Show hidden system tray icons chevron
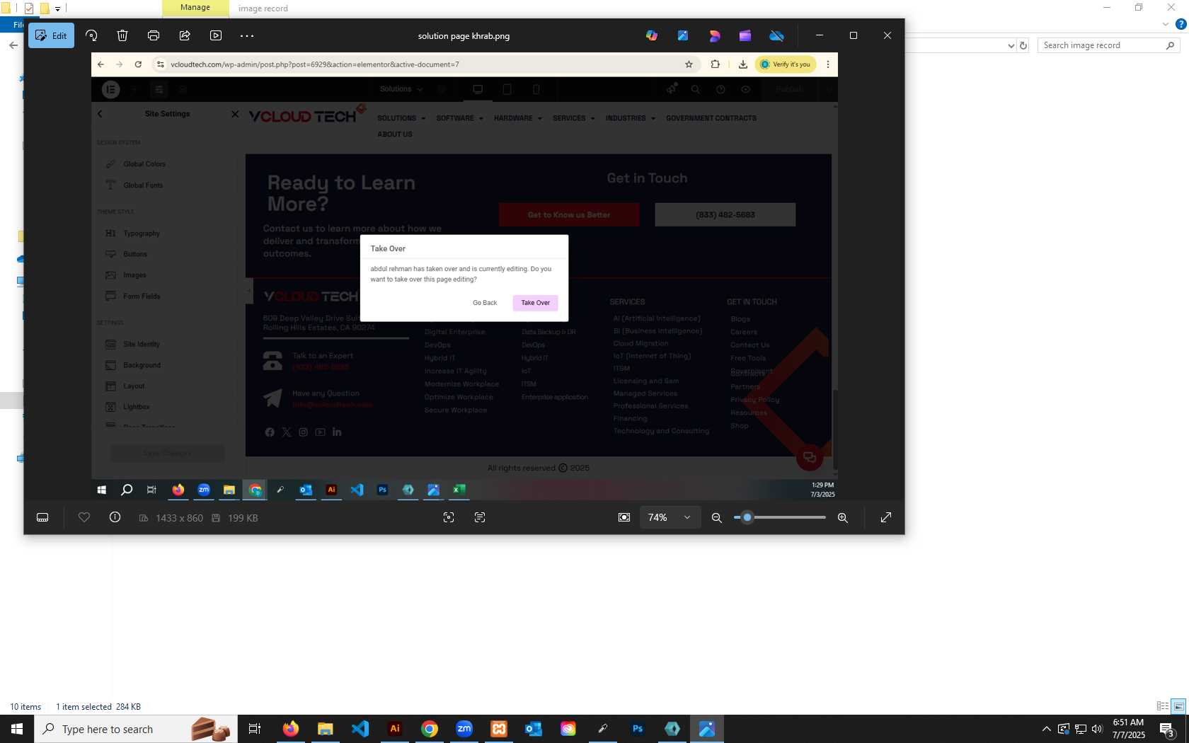Viewport: 1189px width, 743px height. pos(1046,729)
